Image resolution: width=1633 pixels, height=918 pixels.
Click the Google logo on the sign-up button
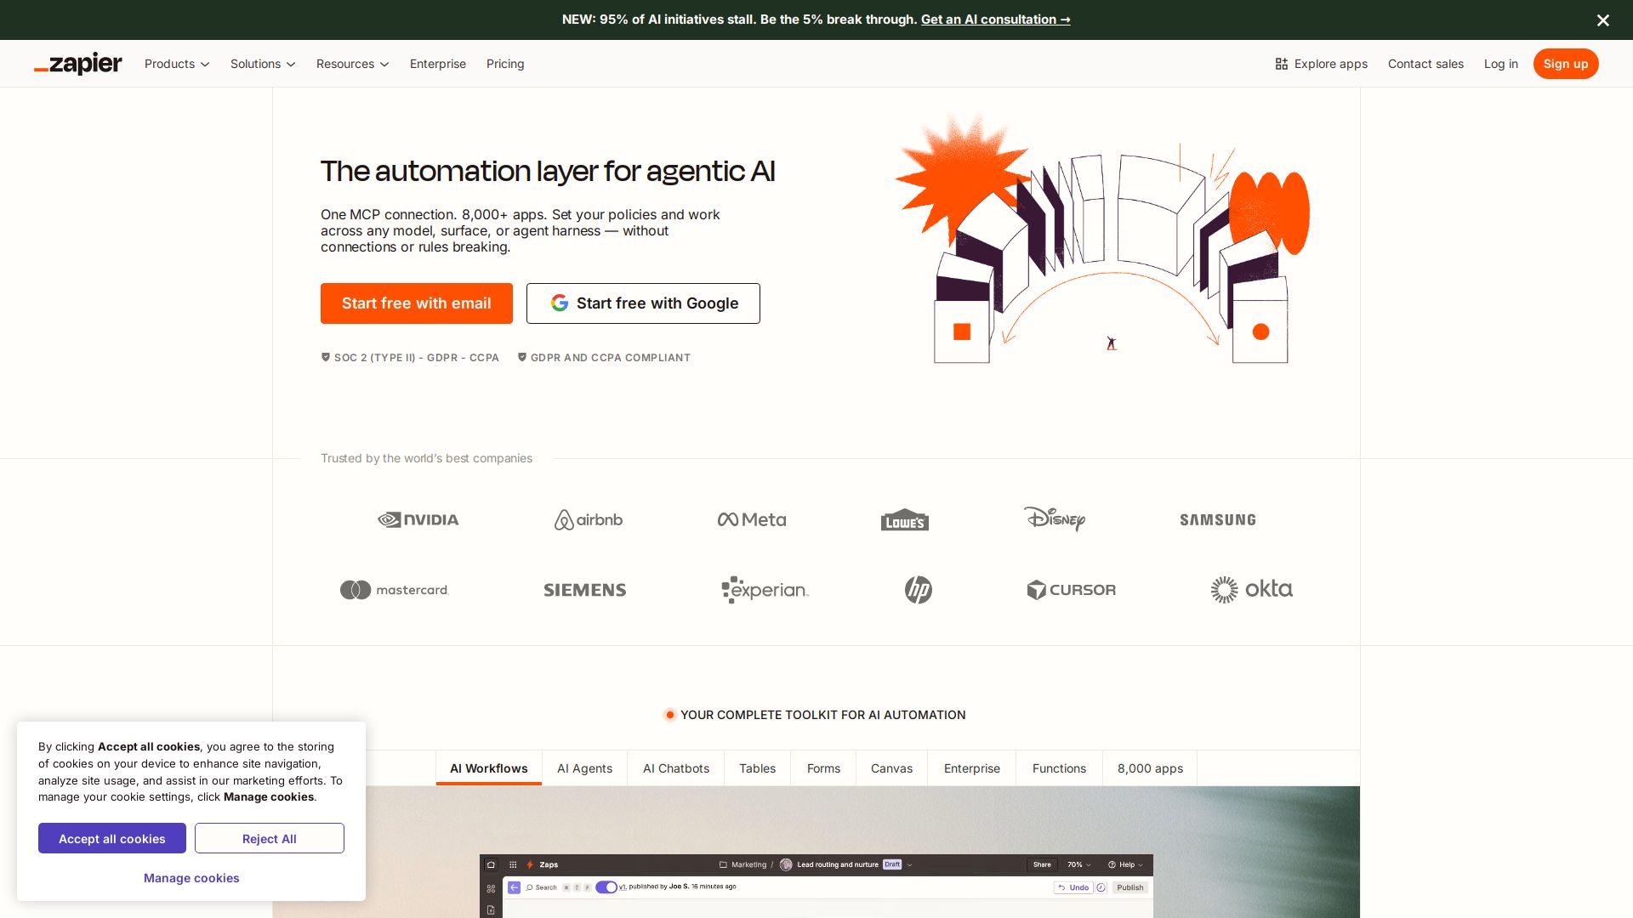click(x=560, y=303)
